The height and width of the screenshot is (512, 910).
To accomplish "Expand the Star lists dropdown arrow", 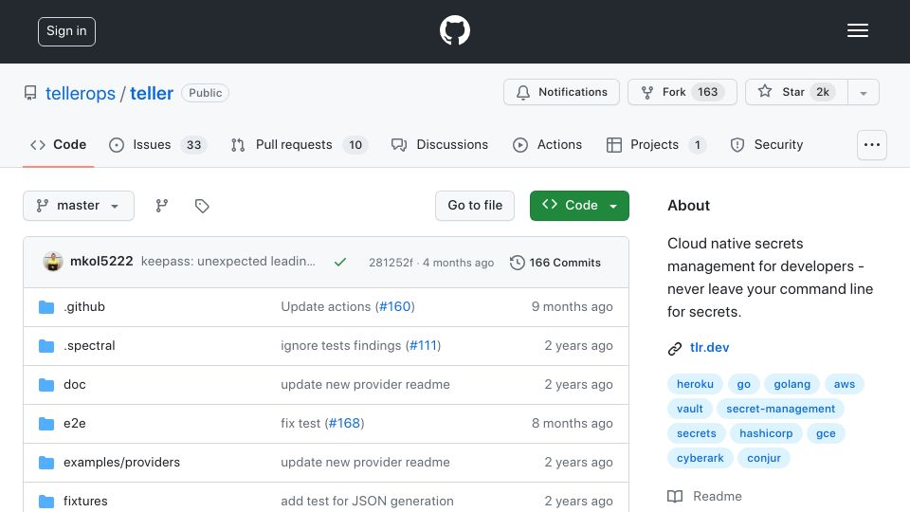I will tap(864, 93).
